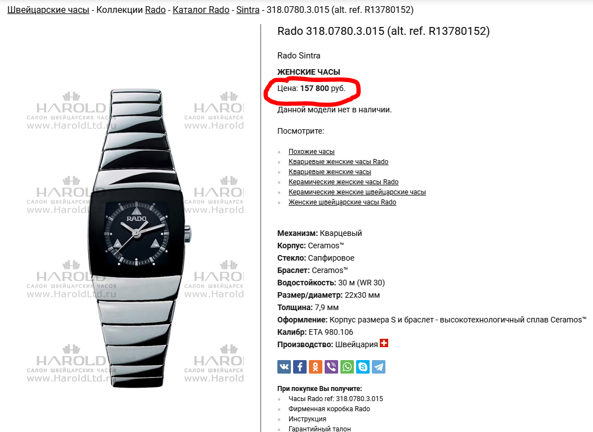Click the Swiss flag icon
The width and height of the screenshot is (593, 432).
click(384, 343)
